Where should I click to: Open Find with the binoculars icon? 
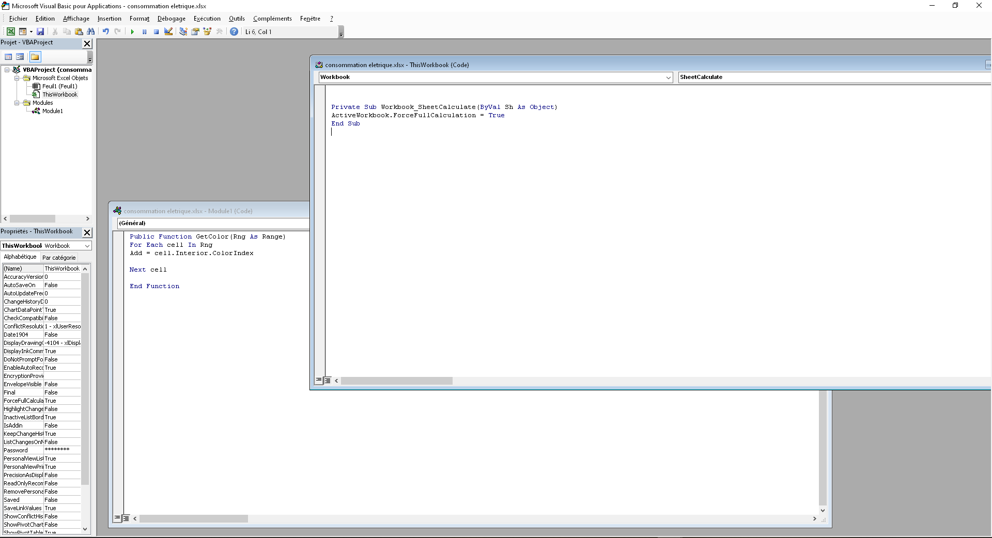[x=91, y=31]
